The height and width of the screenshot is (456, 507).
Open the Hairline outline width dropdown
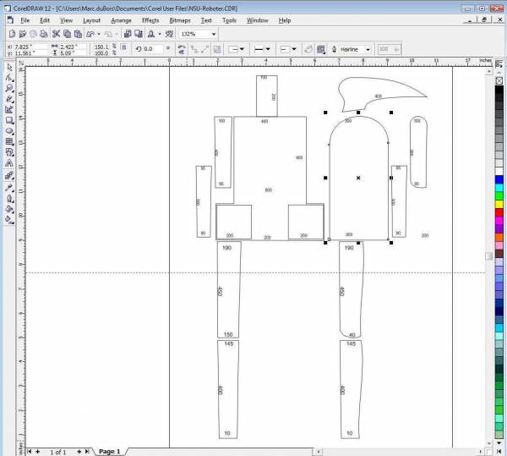[368, 49]
